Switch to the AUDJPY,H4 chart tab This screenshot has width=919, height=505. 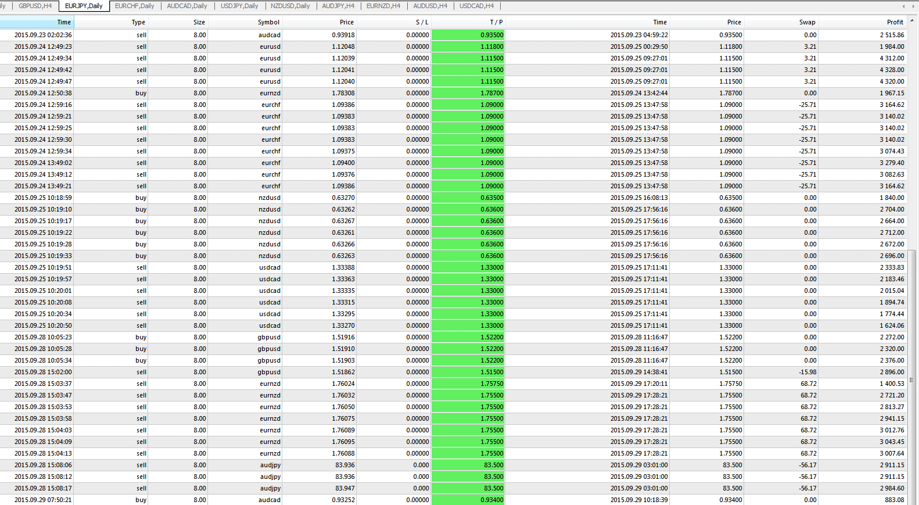tap(338, 6)
